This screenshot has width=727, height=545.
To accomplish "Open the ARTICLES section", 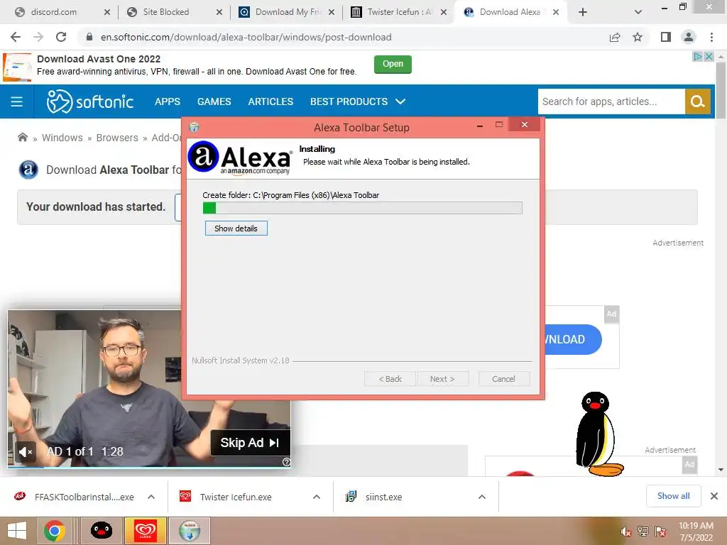I will [270, 101].
